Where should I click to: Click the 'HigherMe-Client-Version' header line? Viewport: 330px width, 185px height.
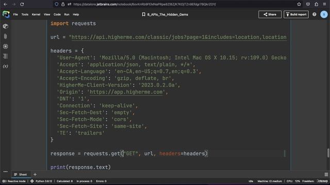point(119,85)
